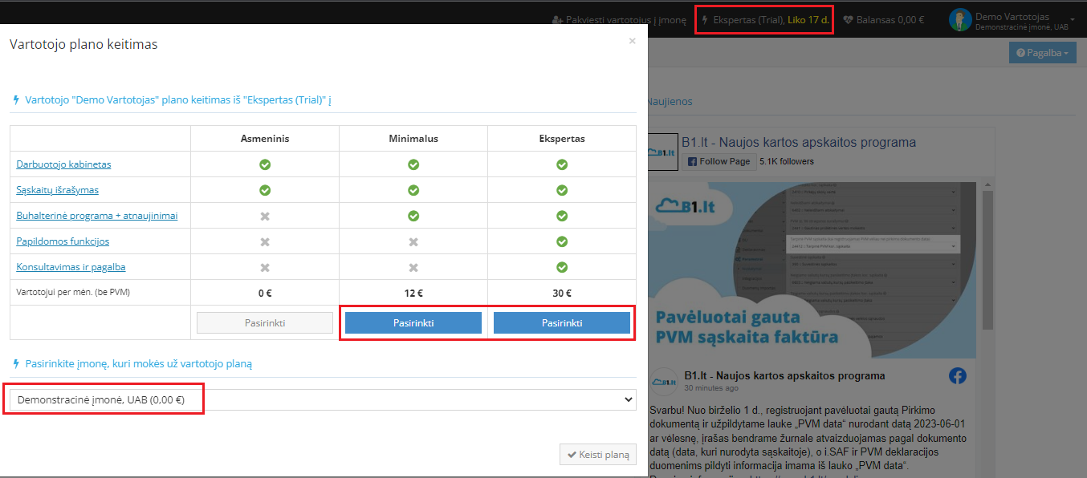The height and width of the screenshot is (478, 1087).
Task: Click green checkmark for Minimalus Buhalterinė programa
Action: click(413, 216)
